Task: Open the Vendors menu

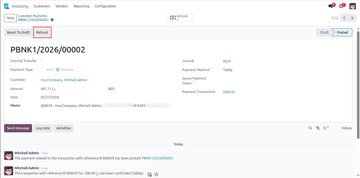Action: 62,6
